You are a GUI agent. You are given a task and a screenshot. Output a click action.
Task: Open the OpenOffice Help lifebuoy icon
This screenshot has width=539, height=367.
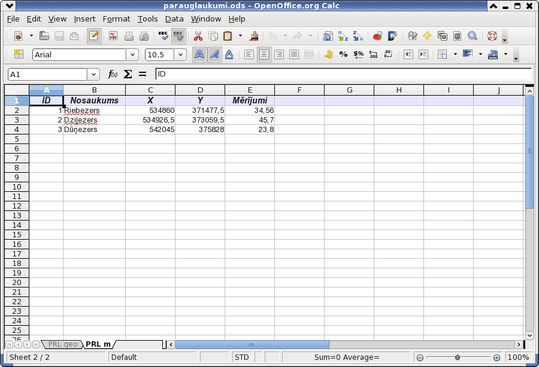(x=492, y=36)
